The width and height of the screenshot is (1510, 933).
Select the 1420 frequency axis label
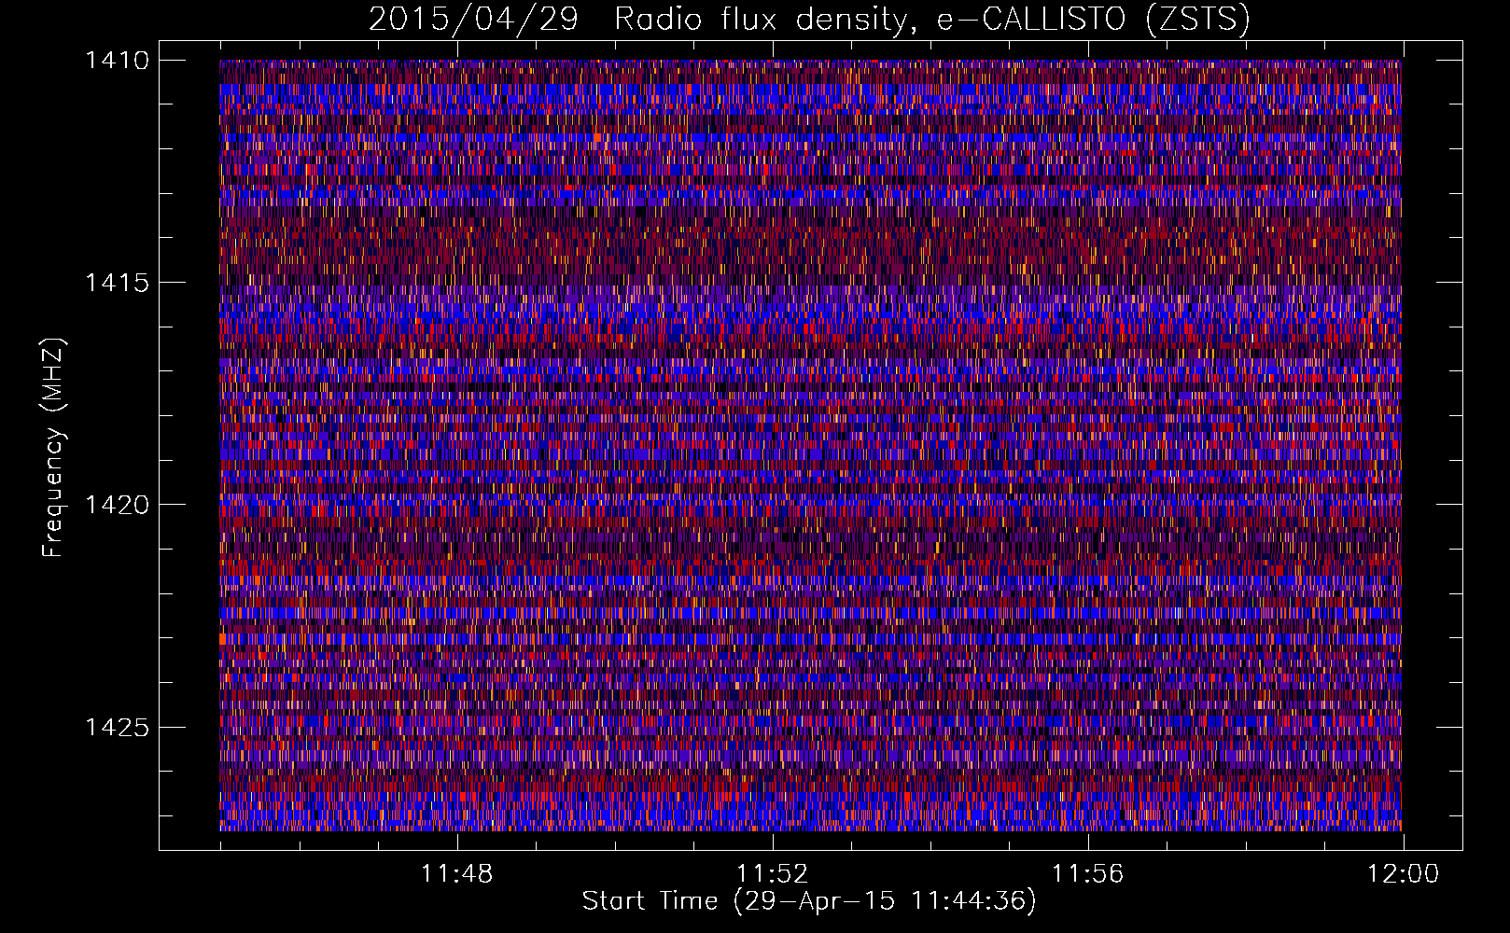pos(117,505)
